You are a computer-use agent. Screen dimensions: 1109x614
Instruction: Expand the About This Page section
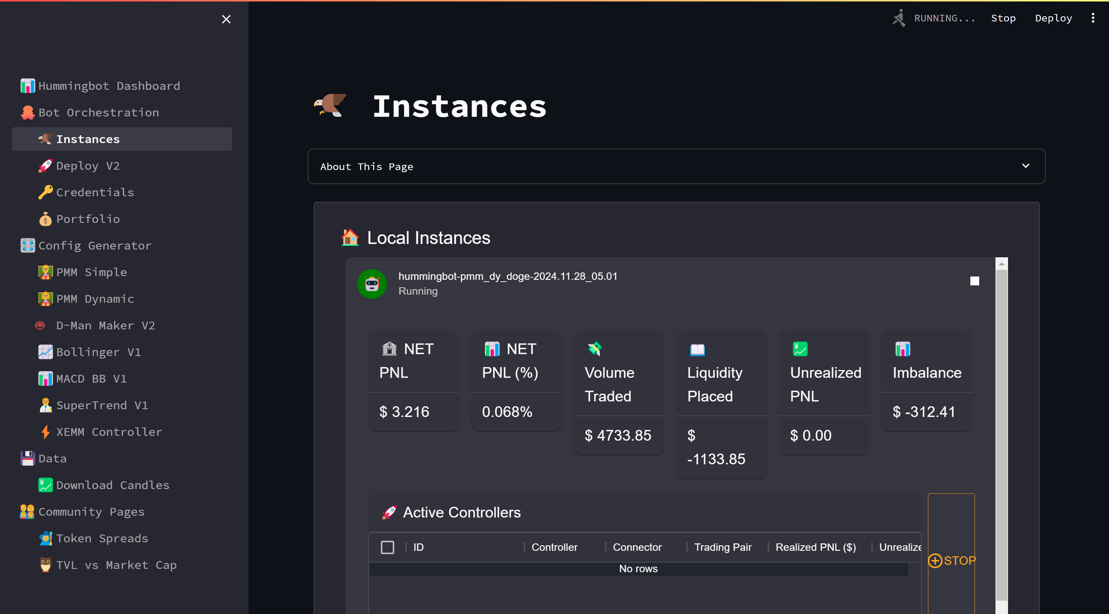(676, 166)
